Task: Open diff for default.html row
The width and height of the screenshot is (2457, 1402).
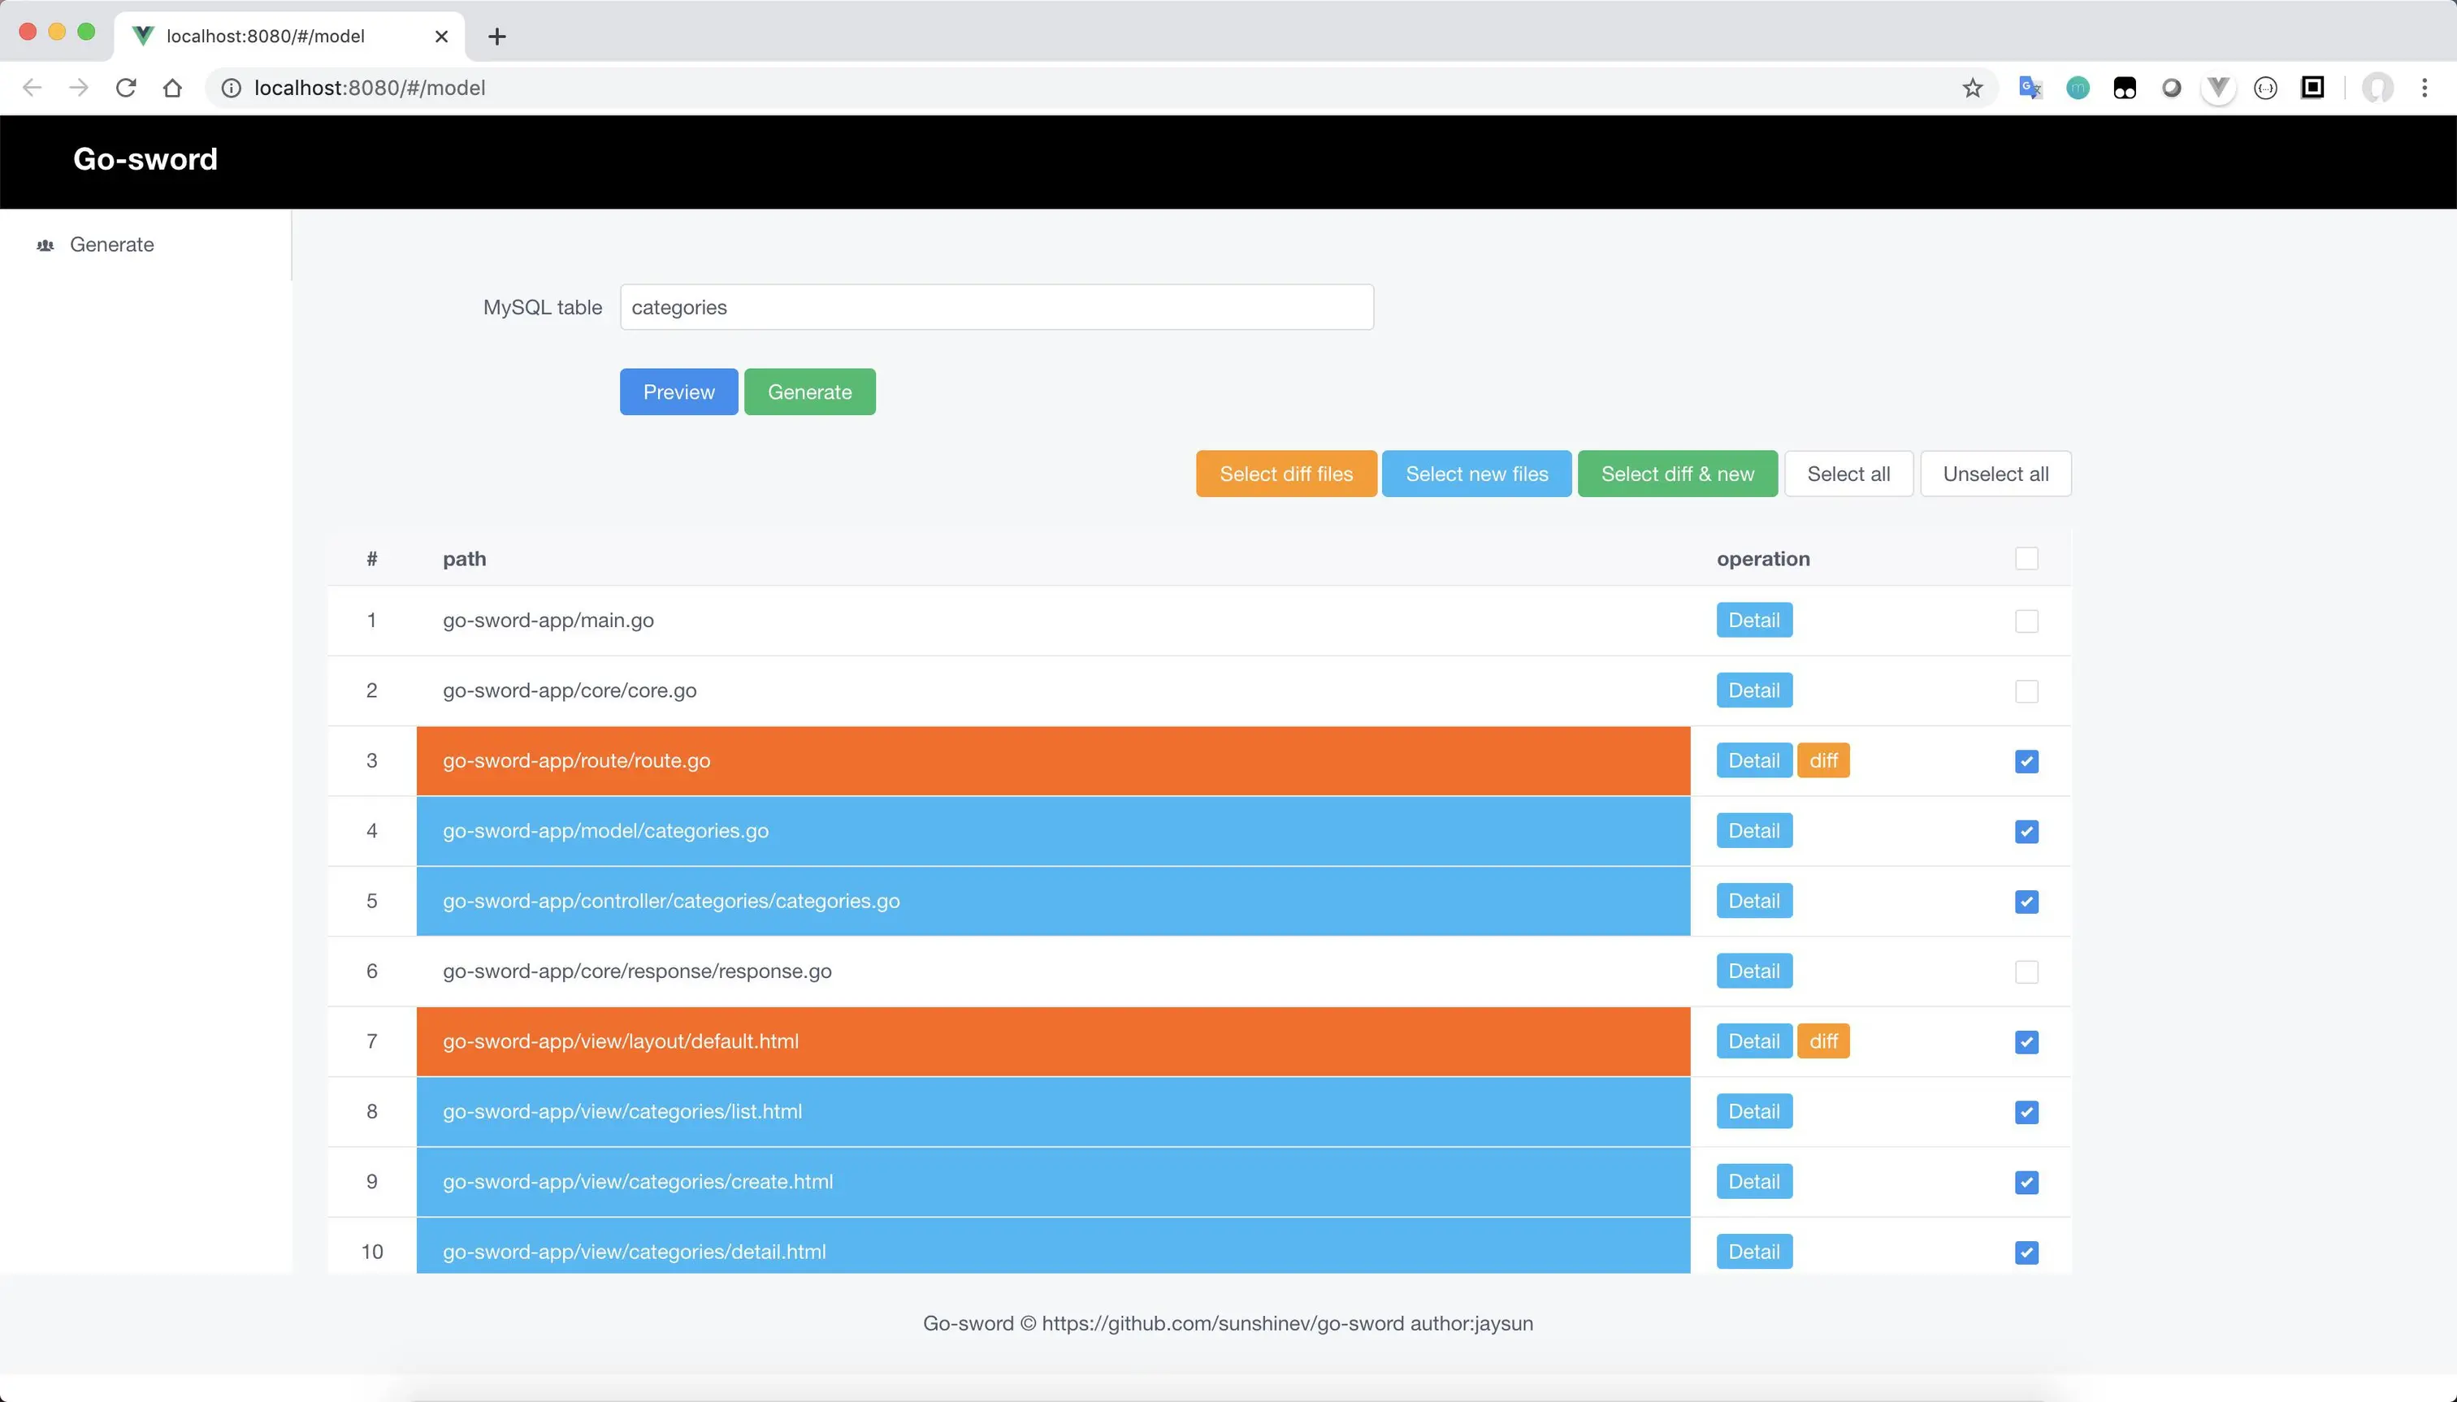Action: coord(1822,1041)
